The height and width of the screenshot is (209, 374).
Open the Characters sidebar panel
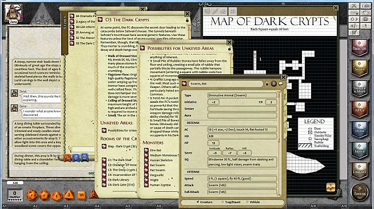pos(360,47)
